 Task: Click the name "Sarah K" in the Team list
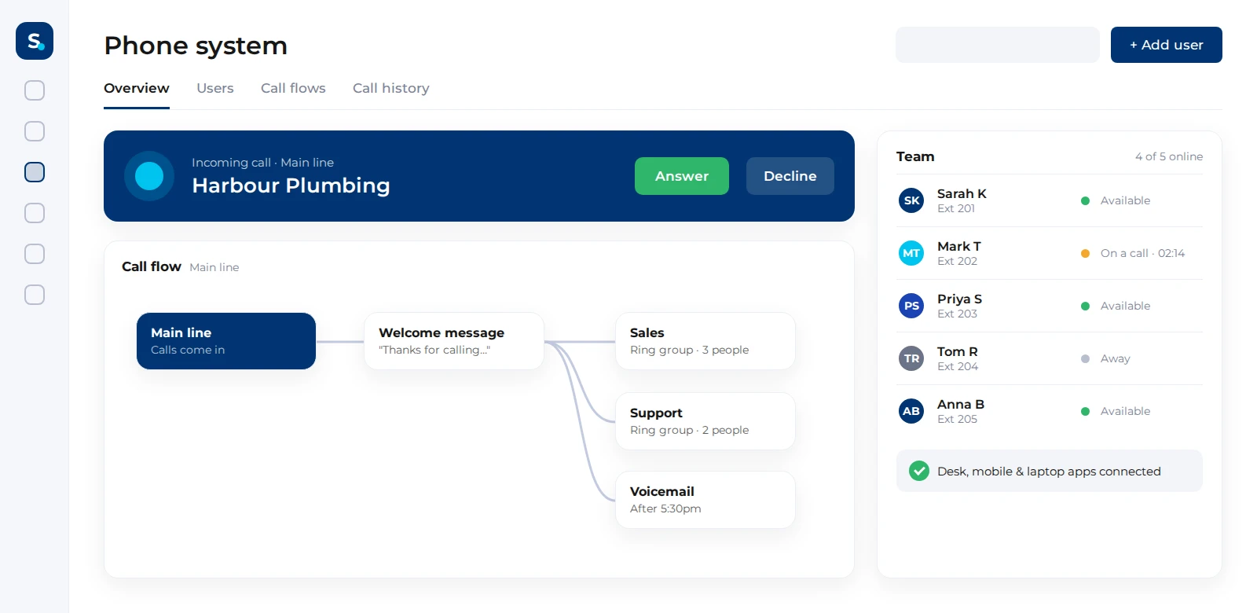[962, 193]
